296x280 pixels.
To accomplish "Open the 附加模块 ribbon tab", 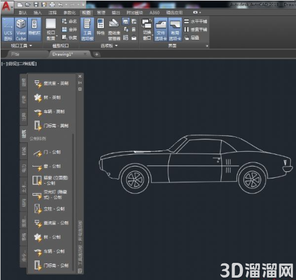I will [x=135, y=13].
